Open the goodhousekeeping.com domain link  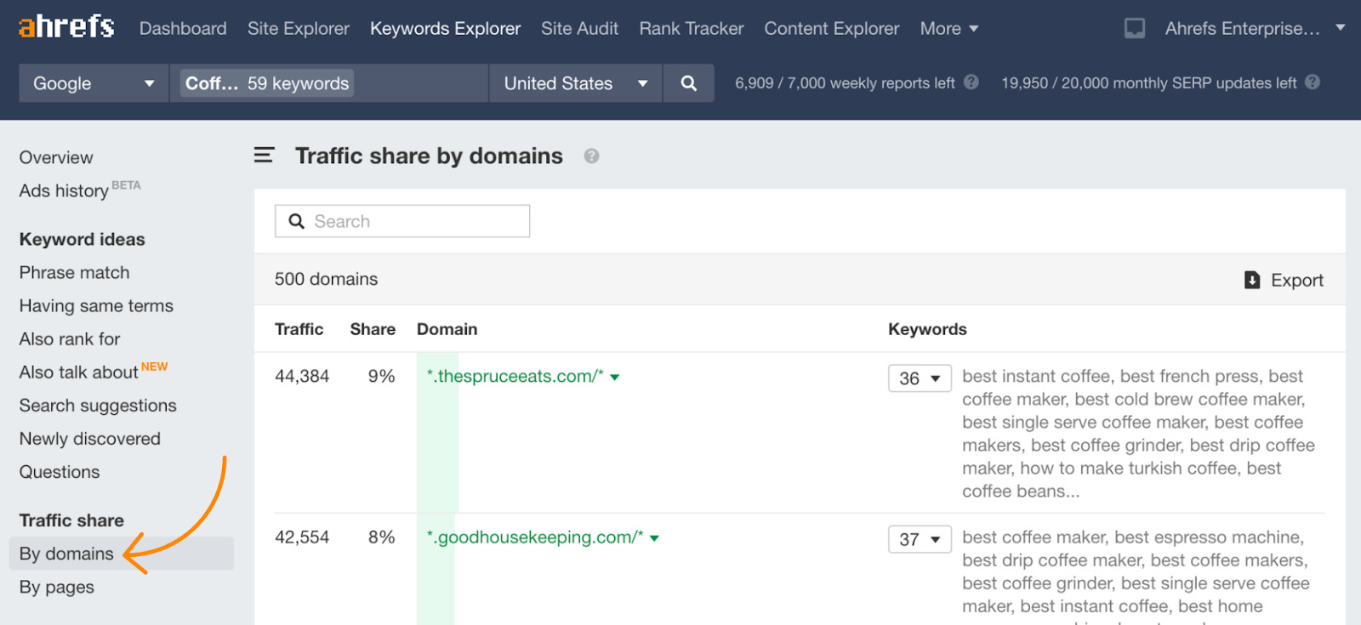tap(535, 537)
